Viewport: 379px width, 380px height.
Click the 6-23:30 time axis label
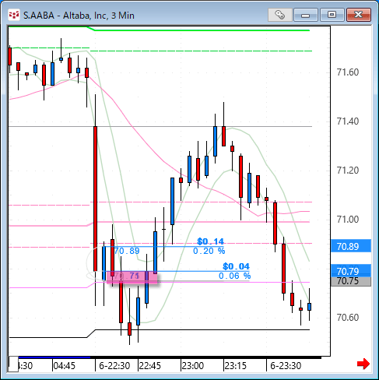pyautogui.click(x=286, y=366)
